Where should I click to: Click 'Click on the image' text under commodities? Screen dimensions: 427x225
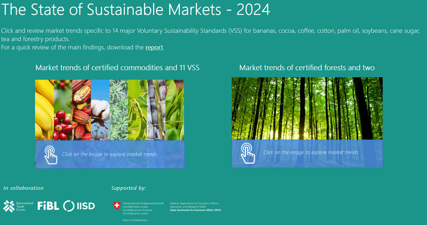point(109,154)
